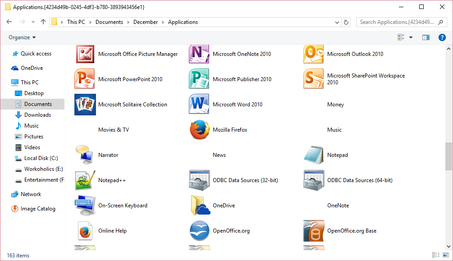Open Videos in navigation pane
The image size is (453, 261).
click(x=32, y=147)
